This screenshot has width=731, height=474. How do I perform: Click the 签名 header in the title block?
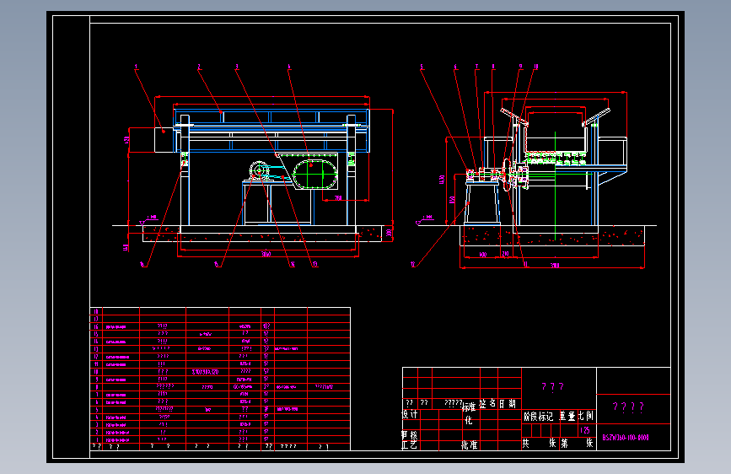pyautogui.click(x=487, y=403)
